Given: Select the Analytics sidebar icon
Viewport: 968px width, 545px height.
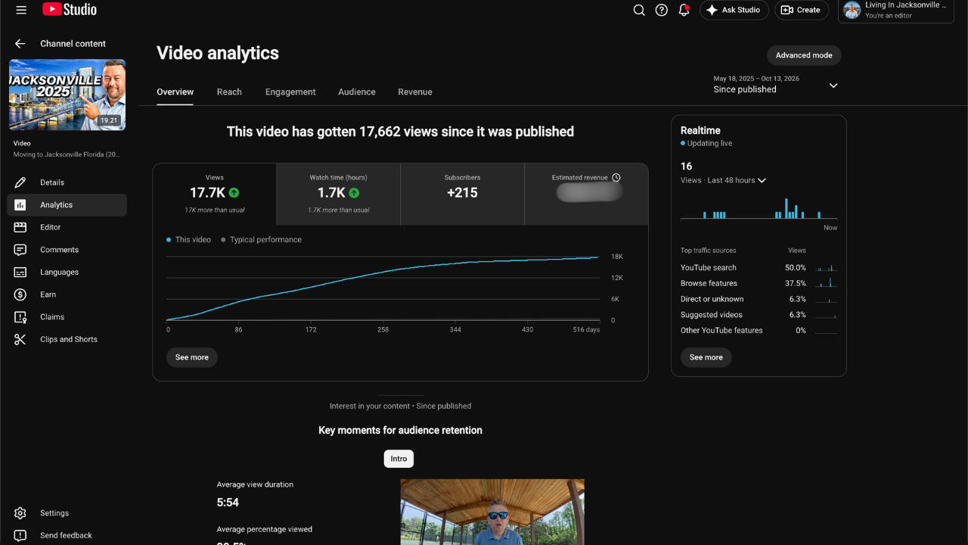Looking at the screenshot, I should [x=20, y=205].
